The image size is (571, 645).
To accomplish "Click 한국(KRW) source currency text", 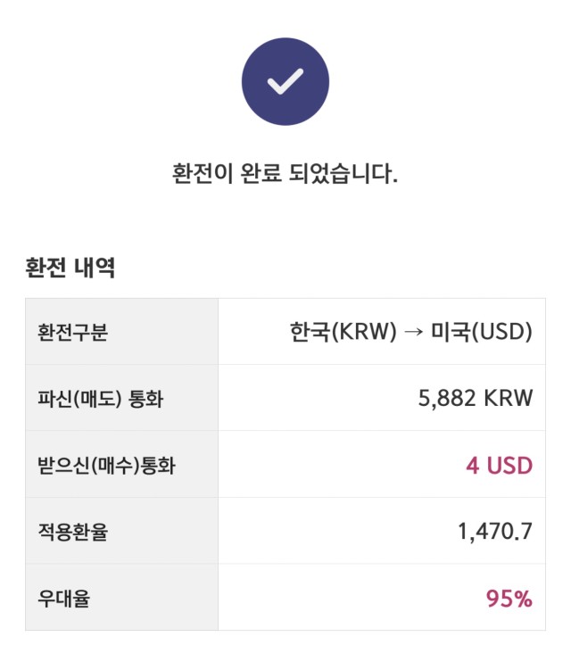I will 343,331.
